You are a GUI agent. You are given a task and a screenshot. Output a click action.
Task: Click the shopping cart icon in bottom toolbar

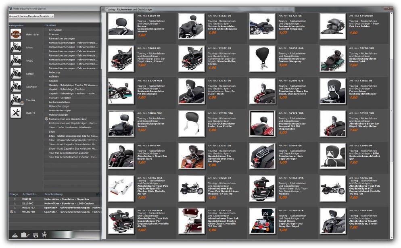[x=44, y=235]
